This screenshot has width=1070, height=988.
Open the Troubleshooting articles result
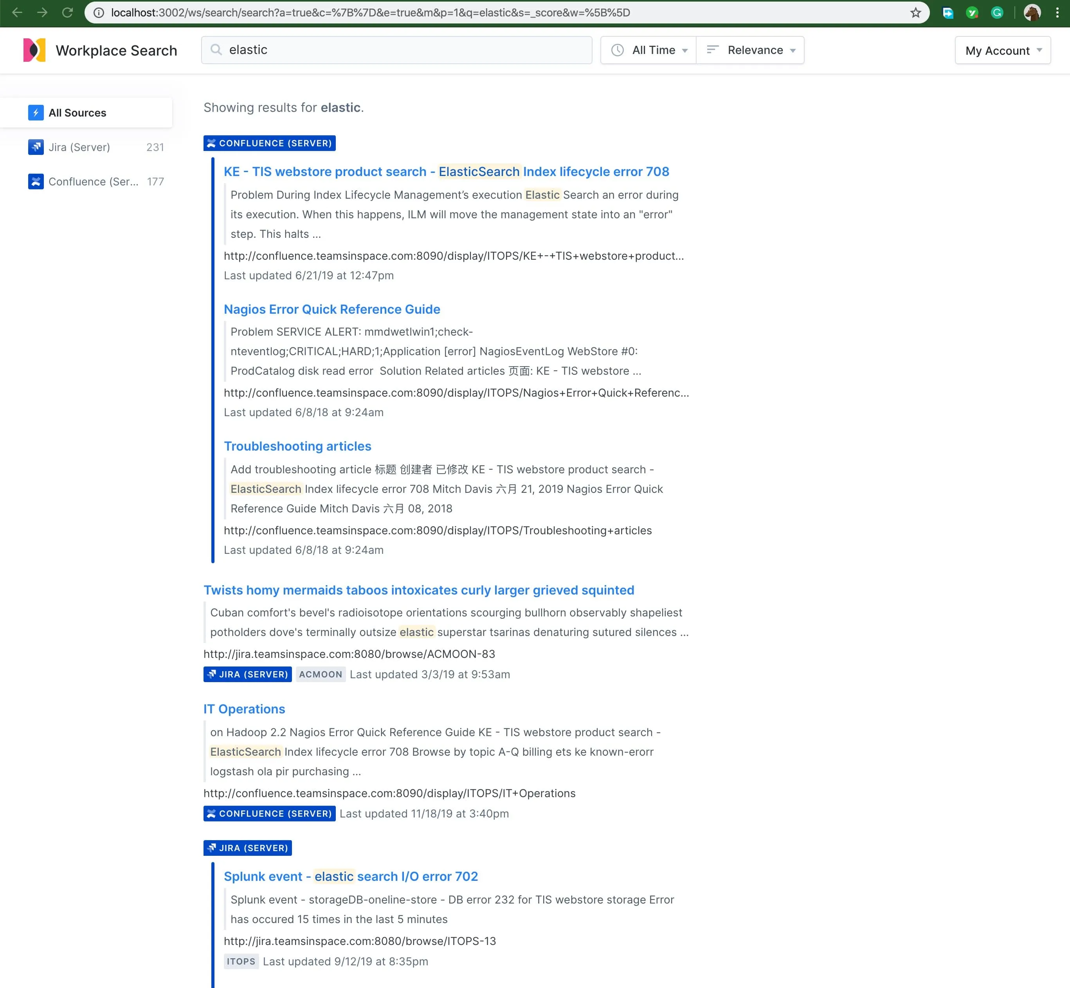[x=297, y=446]
